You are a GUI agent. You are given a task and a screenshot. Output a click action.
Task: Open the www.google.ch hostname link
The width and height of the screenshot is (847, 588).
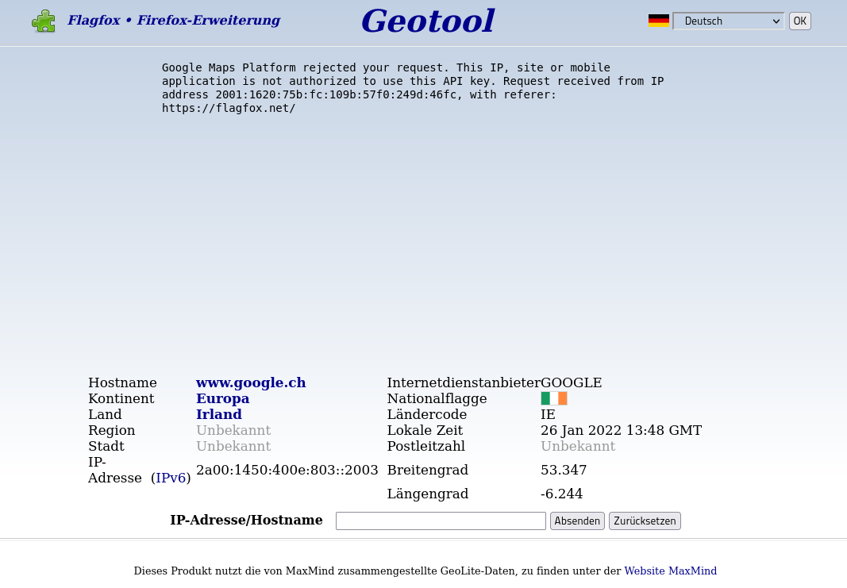pos(251,382)
